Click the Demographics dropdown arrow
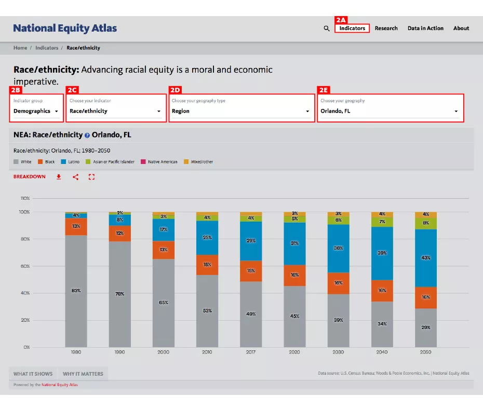483x411 pixels. click(57, 111)
